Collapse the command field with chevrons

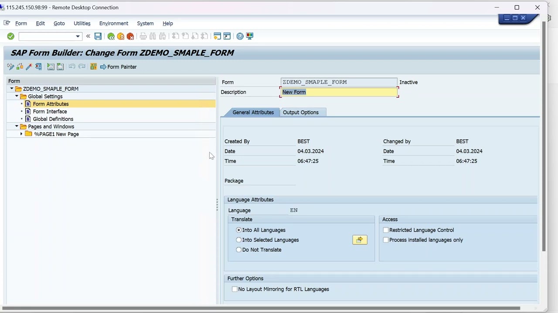88,37
